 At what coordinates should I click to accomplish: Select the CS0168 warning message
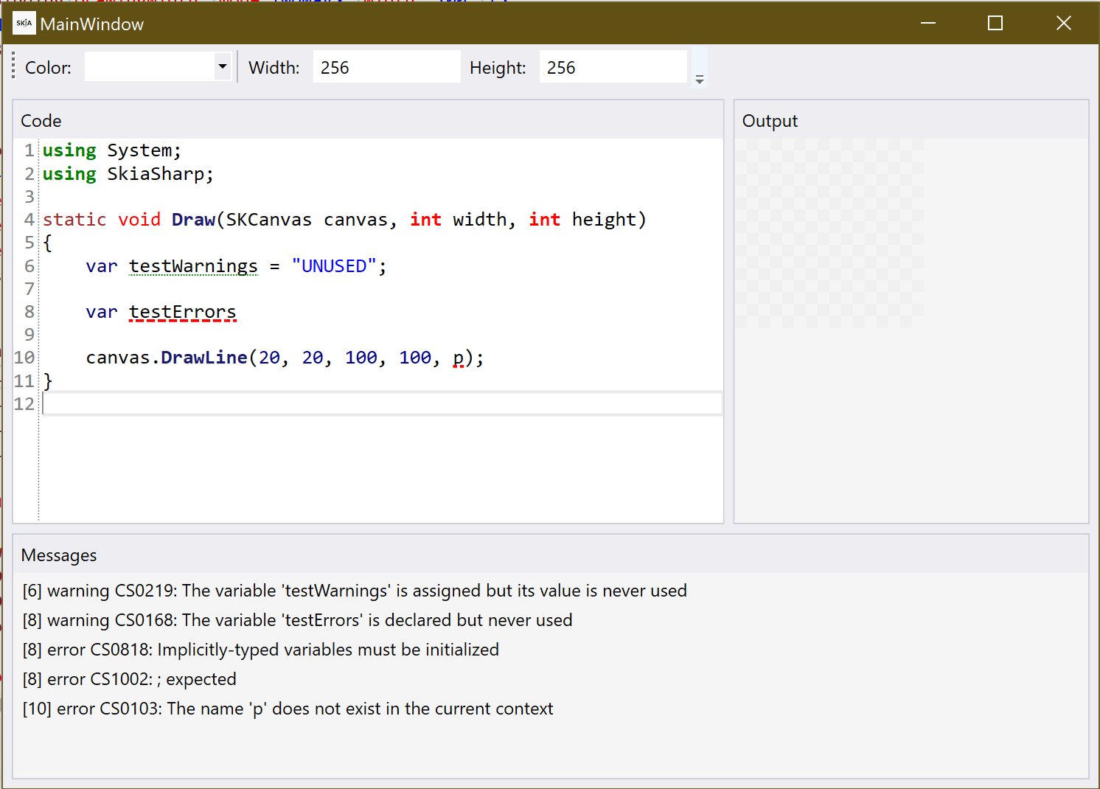pos(297,620)
